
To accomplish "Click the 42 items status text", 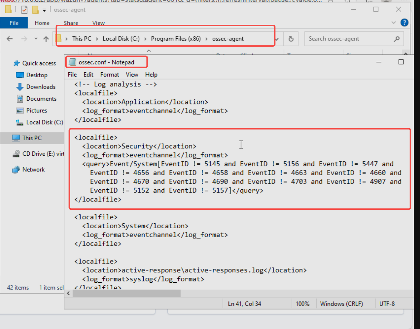I will click(18, 288).
